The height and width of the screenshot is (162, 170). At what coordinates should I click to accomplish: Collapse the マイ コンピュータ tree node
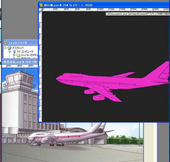10,51
